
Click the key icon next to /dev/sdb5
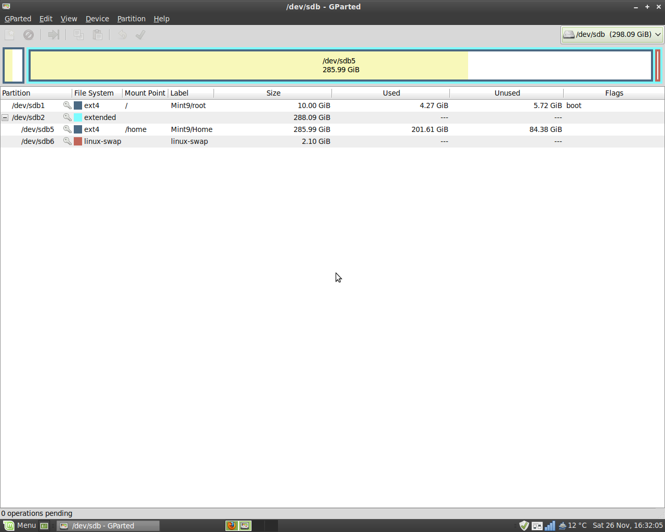tap(67, 129)
